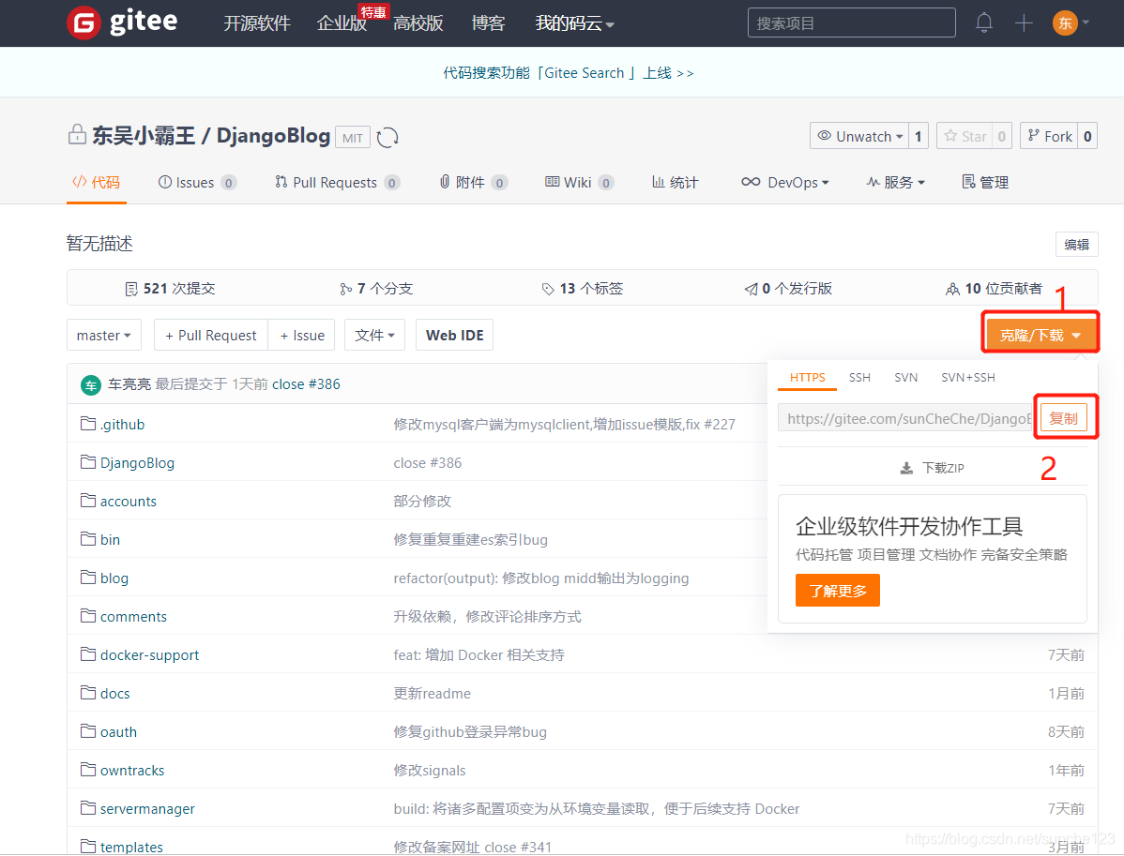Image resolution: width=1124 pixels, height=856 pixels.
Task: Click the branch icon beside 7 个分支
Action: [345, 289]
